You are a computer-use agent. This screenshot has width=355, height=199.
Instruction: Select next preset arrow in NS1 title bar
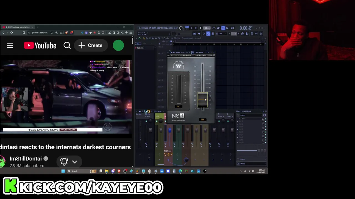208,53
